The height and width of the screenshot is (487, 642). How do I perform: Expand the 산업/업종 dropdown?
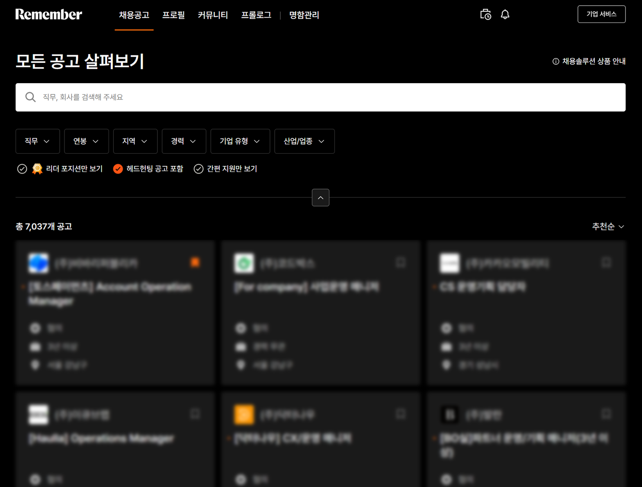pos(305,141)
